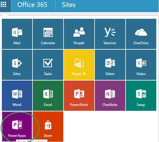159x142 pixels.
Task: Launch the Tasks tile
Action: click(48, 65)
